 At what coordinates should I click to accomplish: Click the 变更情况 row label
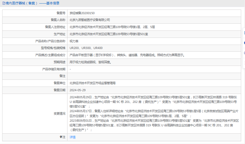[x=60, y=114]
